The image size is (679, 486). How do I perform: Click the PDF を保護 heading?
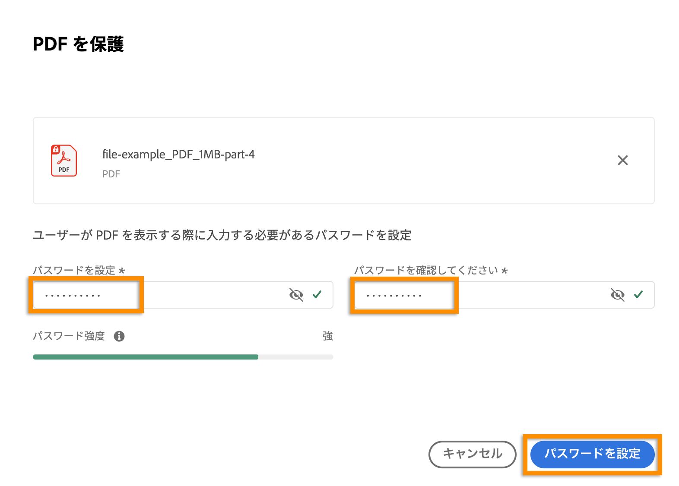tap(78, 44)
